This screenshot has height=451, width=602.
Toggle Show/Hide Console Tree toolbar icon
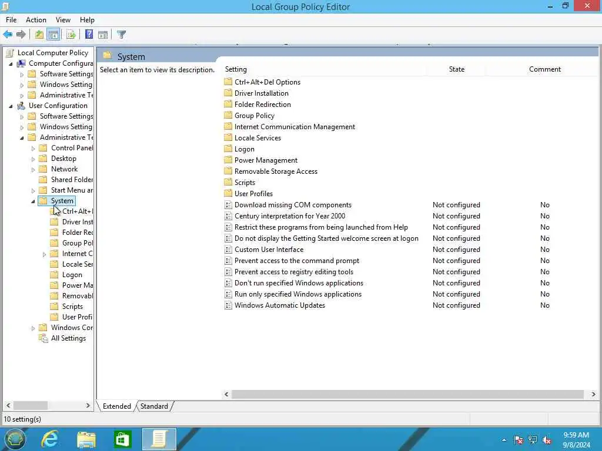[x=53, y=35]
